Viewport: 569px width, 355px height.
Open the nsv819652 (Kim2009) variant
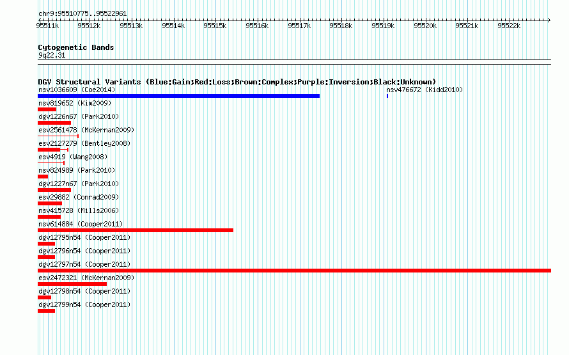point(75,103)
